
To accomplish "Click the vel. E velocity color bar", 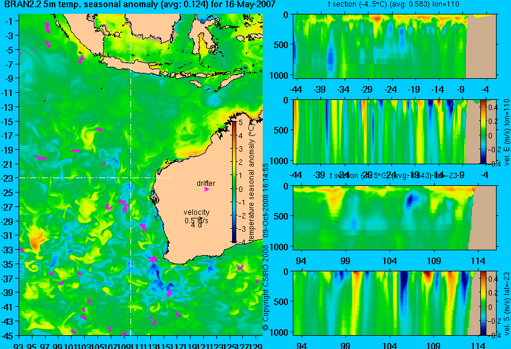I will (483, 132).
